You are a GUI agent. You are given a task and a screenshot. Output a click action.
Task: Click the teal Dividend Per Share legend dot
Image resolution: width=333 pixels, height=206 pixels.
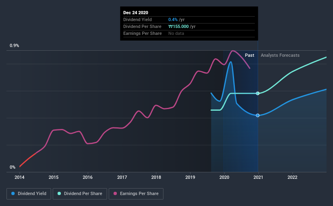pos(59,193)
